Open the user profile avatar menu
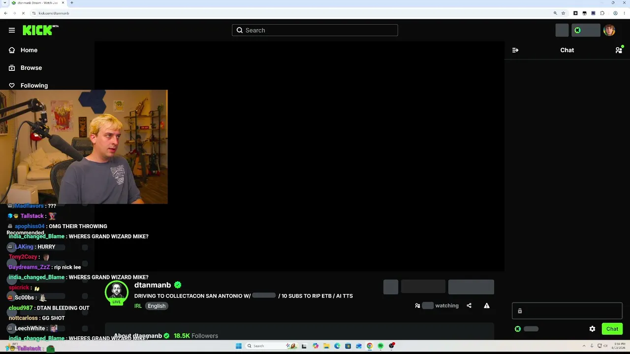 [x=609, y=30]
